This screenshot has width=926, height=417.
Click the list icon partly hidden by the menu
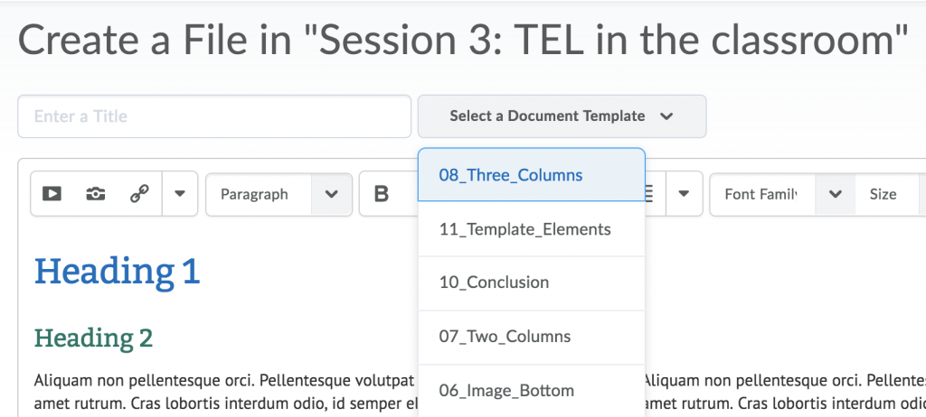[651, 194]
